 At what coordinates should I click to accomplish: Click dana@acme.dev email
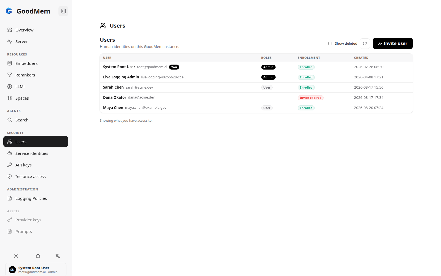click(x=141, y=97)
